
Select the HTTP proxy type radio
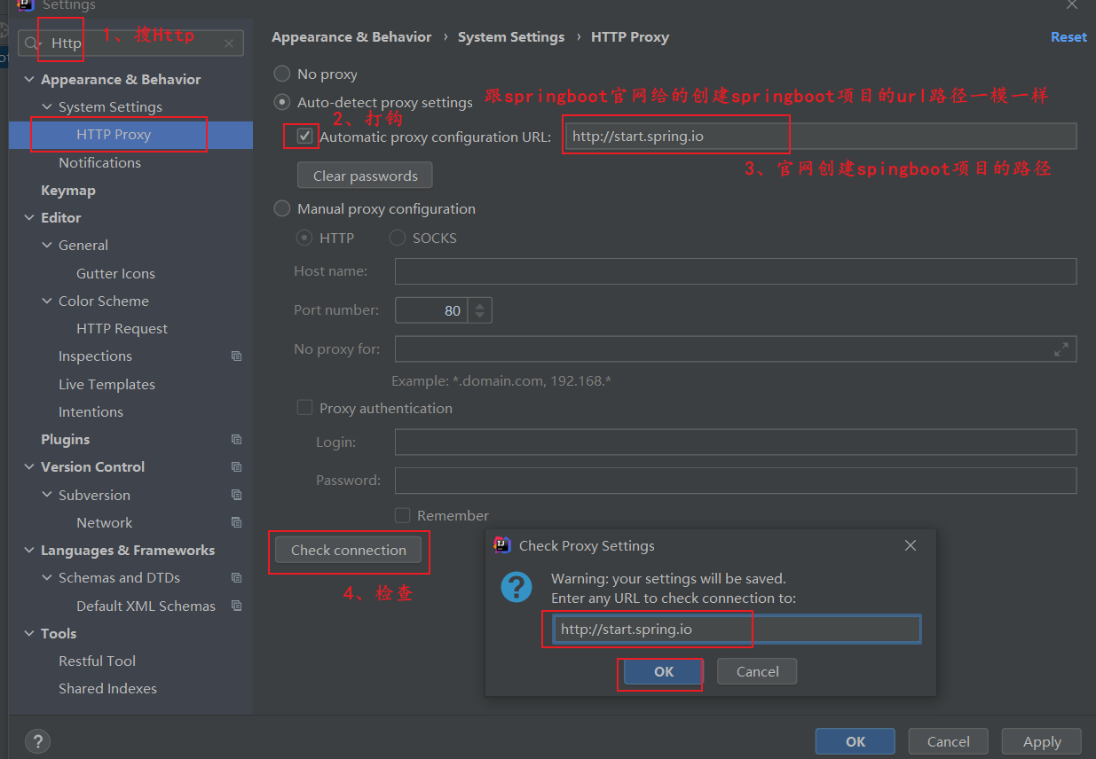[304, 238]
